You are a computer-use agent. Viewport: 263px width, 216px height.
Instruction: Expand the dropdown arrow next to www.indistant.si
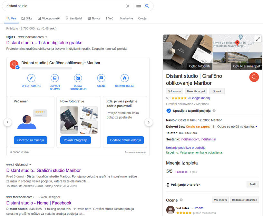coord(30,165)
